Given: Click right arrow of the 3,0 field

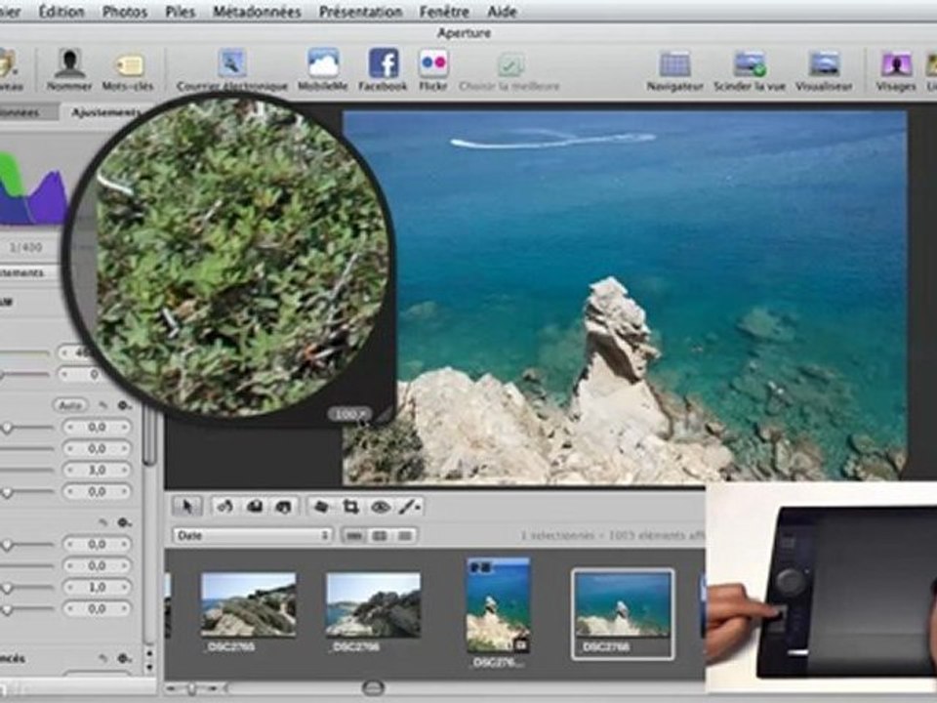Looking at the screenshot, I should tap(125, 470).
